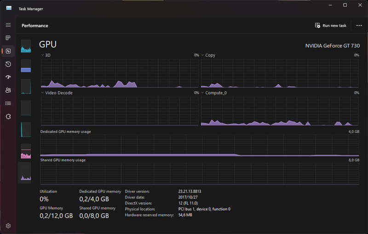Click driver date 2017/10/27
This screenshot has width=368, height=234.
(188, 197)
